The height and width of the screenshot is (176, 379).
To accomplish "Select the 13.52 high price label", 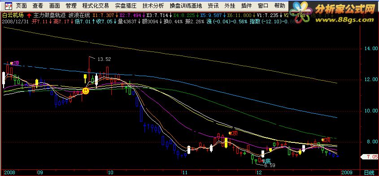I will (104, 59).
